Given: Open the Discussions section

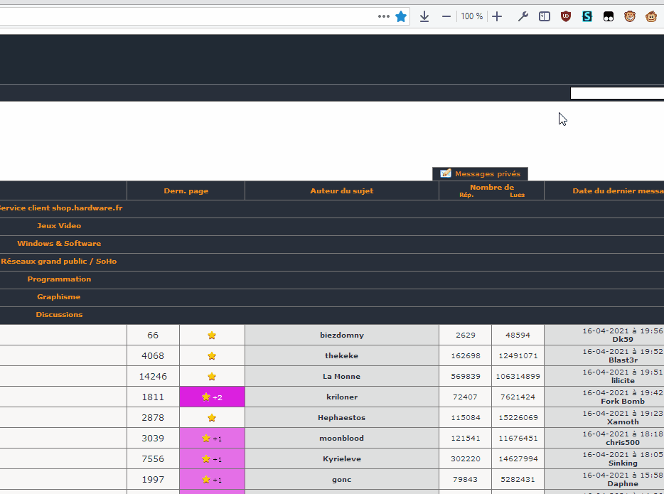Looking at the screenshot, I should [59, 314].
